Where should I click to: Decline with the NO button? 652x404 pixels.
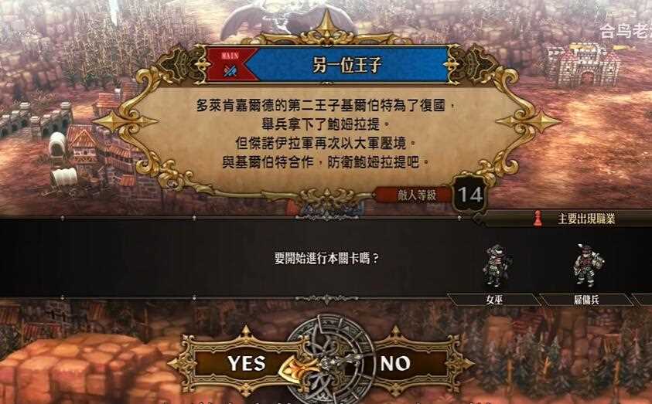click(x=395, y=363)
